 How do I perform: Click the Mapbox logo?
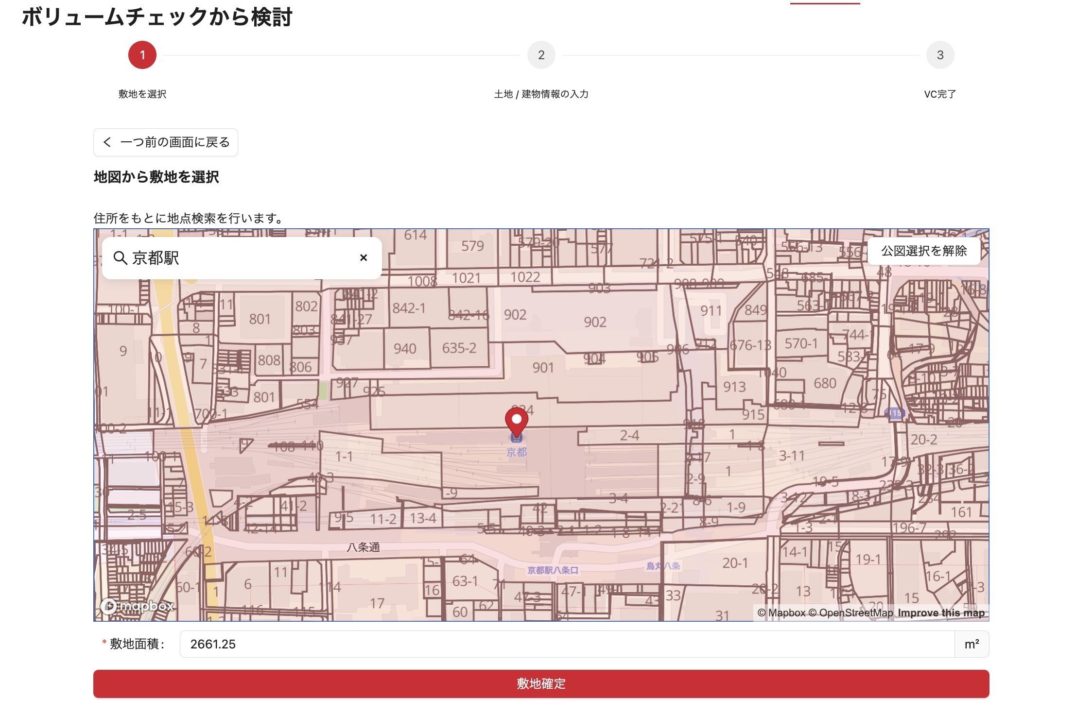pyautogui.click(x=137, y=606)
